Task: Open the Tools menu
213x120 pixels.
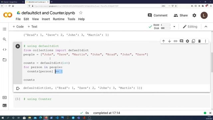Action: 71,19
